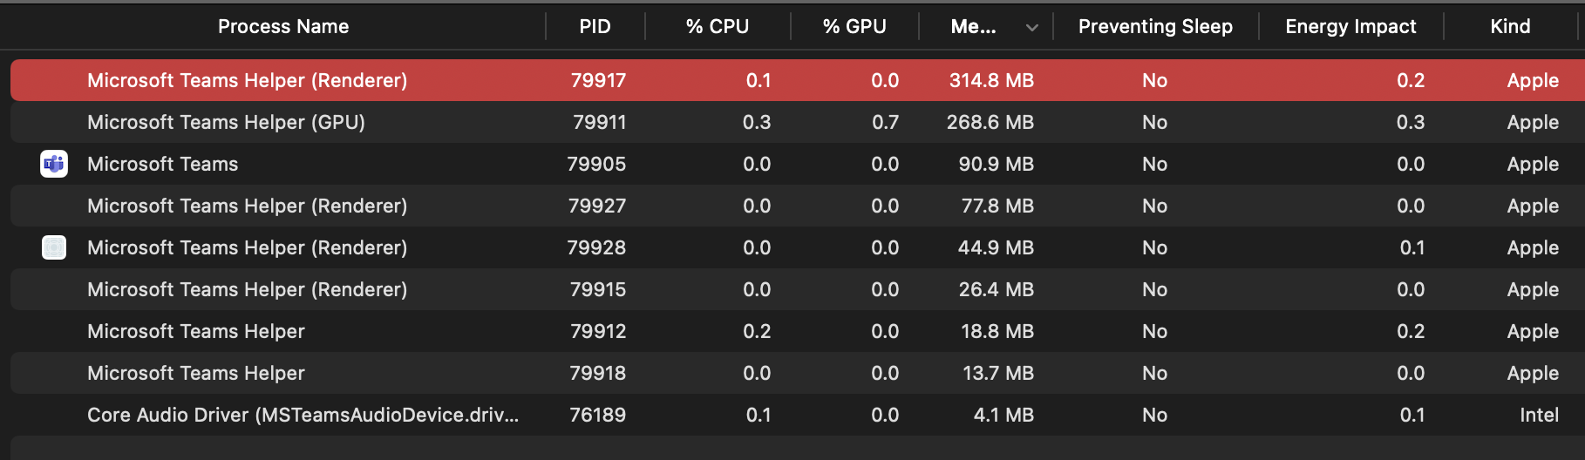Sort by % CPU column header
Viewport: 1585px width, 460px height.
[x=718, y=27]
